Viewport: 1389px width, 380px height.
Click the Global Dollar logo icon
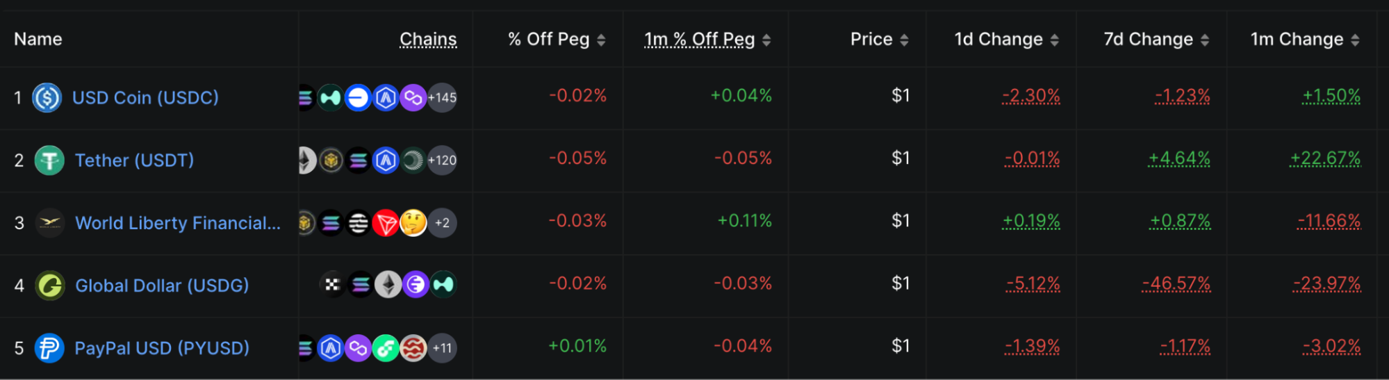(x=49, y=286)
